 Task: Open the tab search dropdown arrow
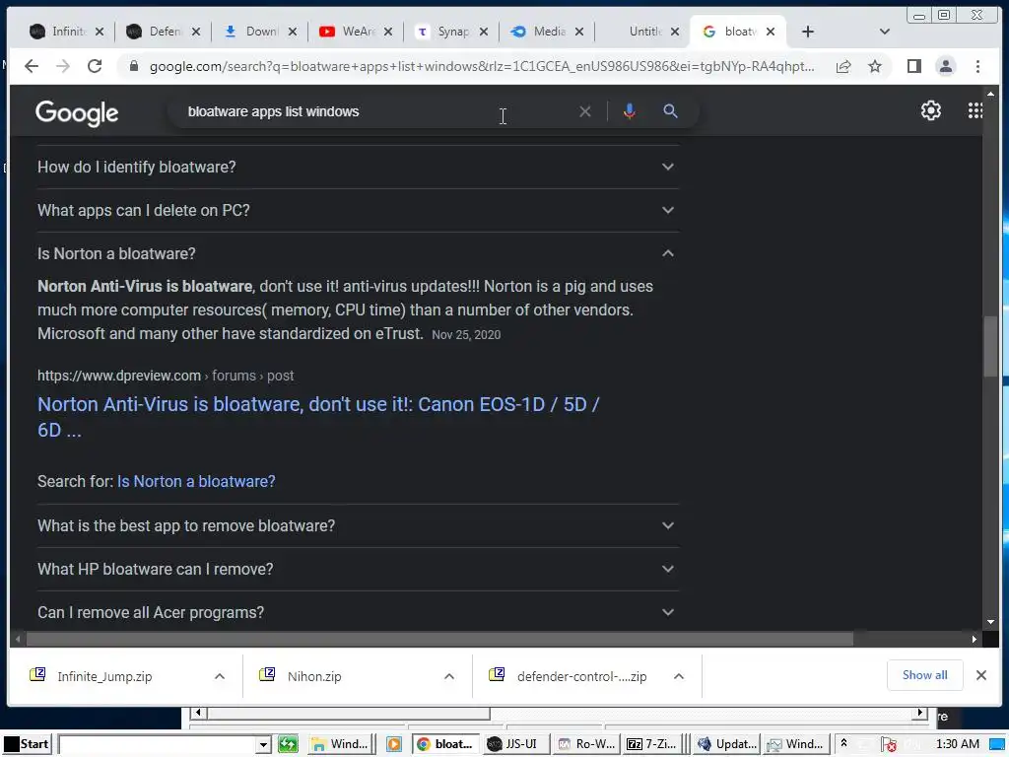coord(884,32)
